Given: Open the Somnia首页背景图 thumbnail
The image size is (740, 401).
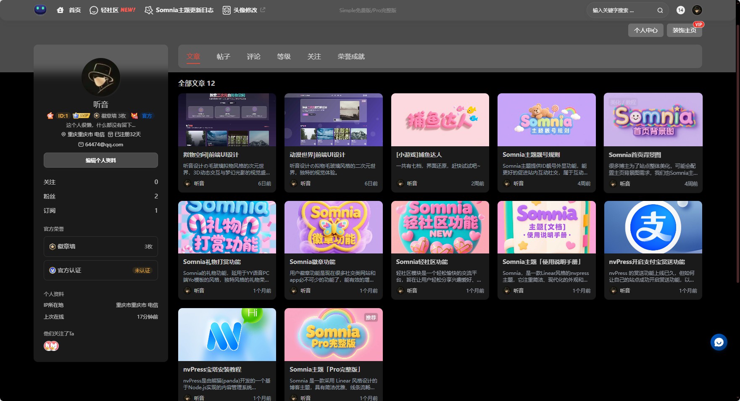Looking at the screenshot, I should coord(653,120).
